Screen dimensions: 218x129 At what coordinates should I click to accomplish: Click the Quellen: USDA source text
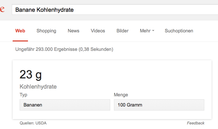pos(33,123)
